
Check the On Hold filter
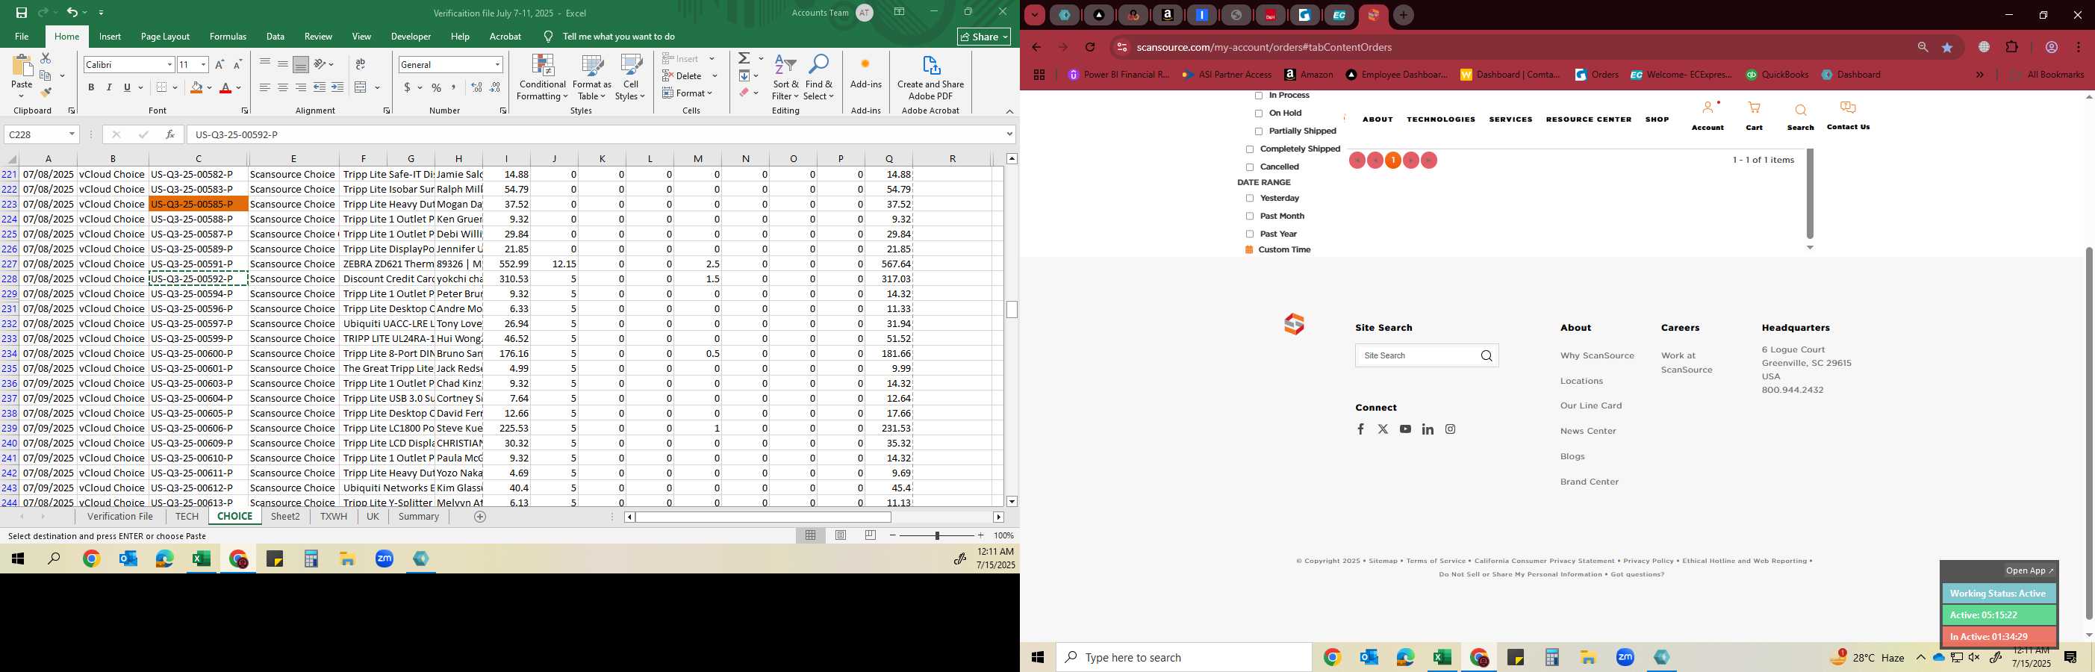(1259, 114)
